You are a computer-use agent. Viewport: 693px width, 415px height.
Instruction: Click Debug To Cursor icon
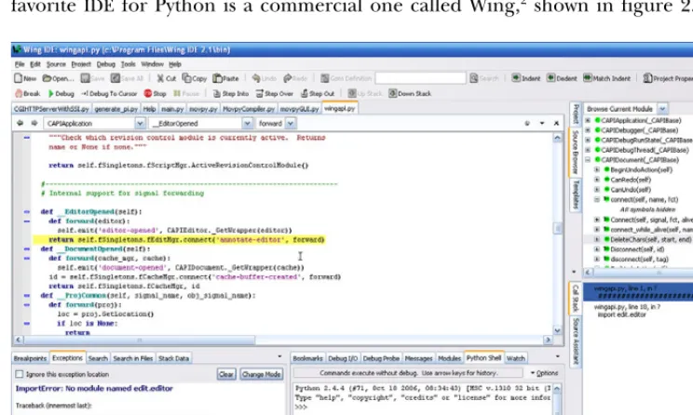[85, 94]
